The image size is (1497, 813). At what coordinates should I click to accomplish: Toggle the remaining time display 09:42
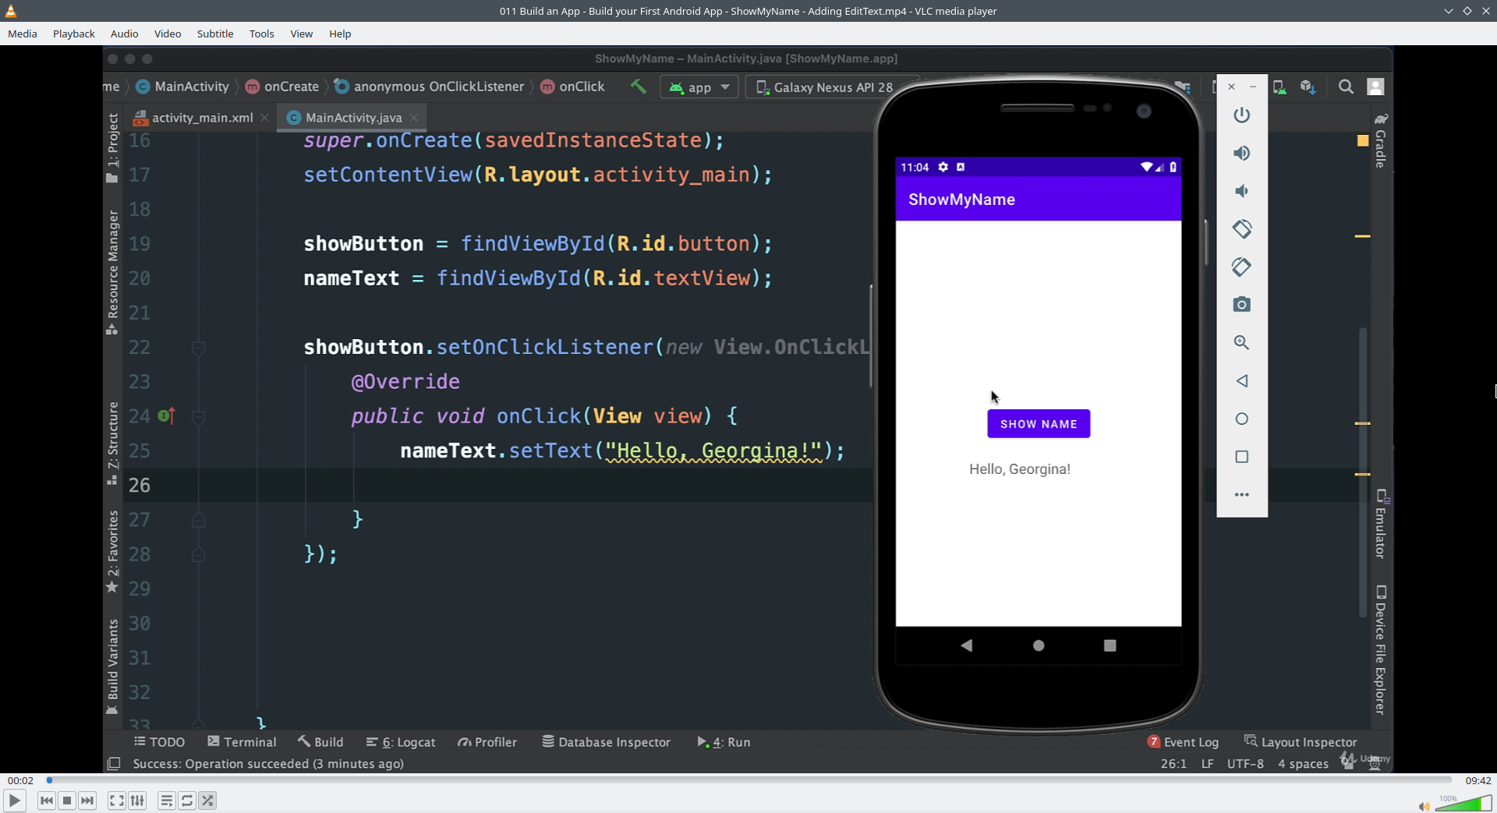click(1478, 780)
